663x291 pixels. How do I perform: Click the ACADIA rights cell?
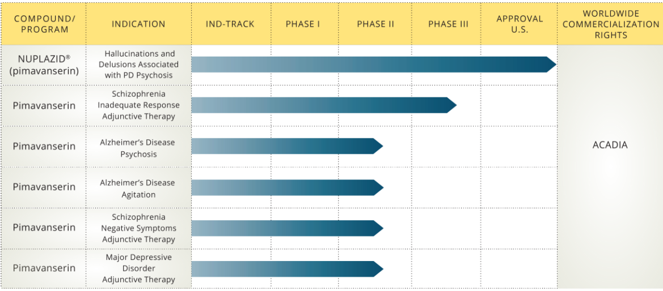pyautogui.click(x=610, y=145)
